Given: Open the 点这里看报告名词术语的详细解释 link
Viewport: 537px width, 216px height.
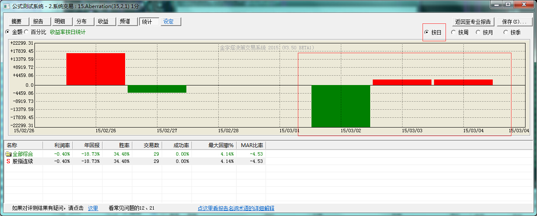Looking at the screenshot, I should pyautogui.click(x=236, y=208).
